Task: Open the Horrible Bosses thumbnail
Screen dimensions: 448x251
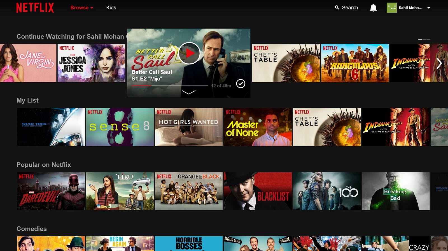Action: click(189, 244)
